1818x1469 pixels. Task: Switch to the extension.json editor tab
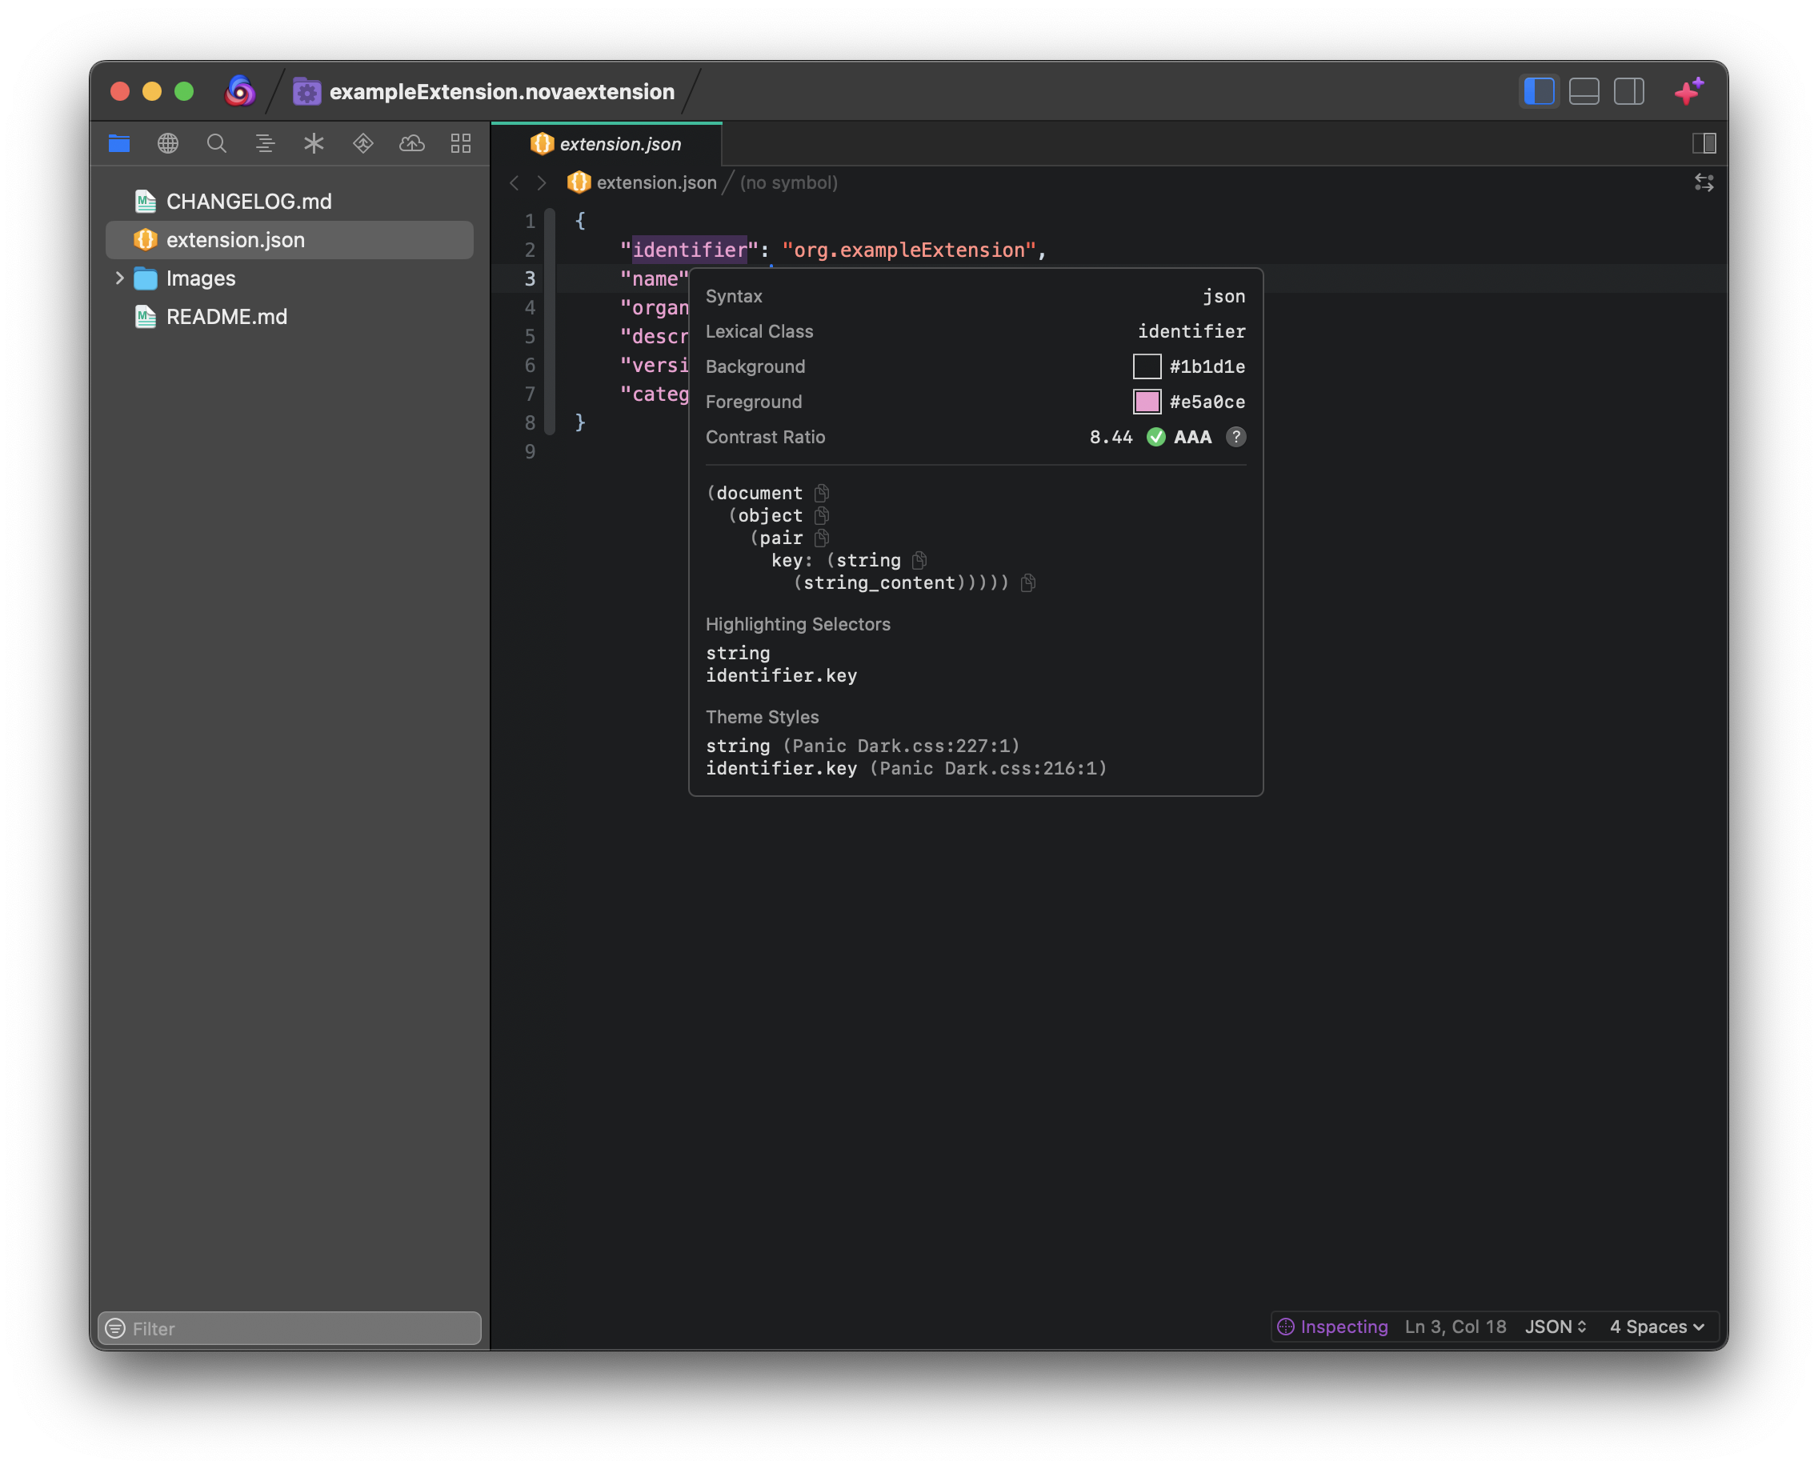coord(606,144)
